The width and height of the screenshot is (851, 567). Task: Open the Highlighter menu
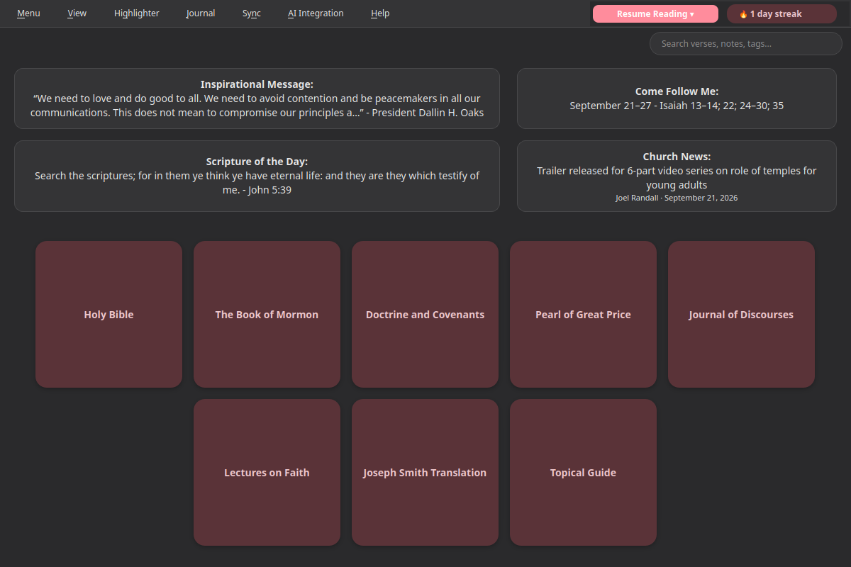[137, 13]
